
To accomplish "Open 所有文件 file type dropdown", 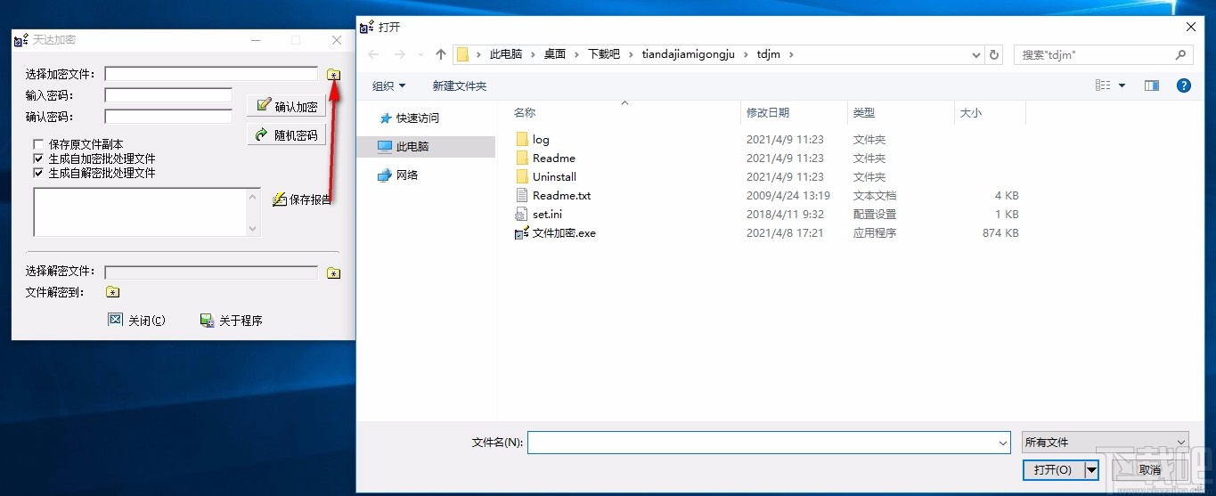I will 1106,443.
